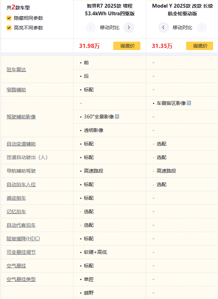Click 高速路段 in Model Y column
Image resolution: width=218 pixels, height=299 pixels.
[166, 171]
